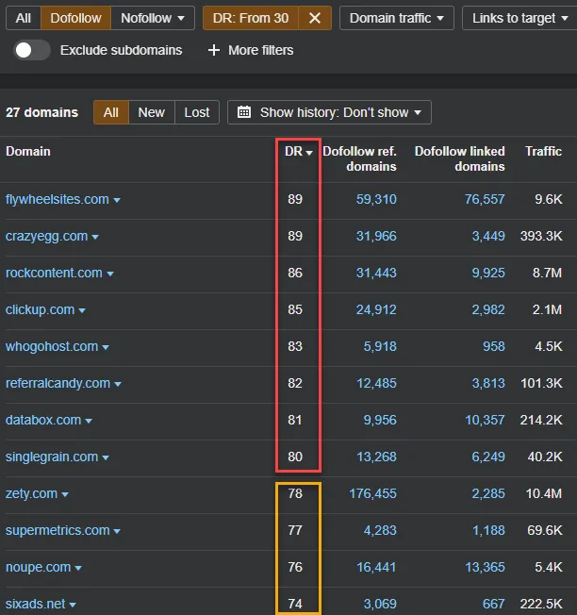Open 1,188 linked domains for supermetrics.com
Image resolution: width=577 pixels, height=615 pixels.
pos(488,531)
